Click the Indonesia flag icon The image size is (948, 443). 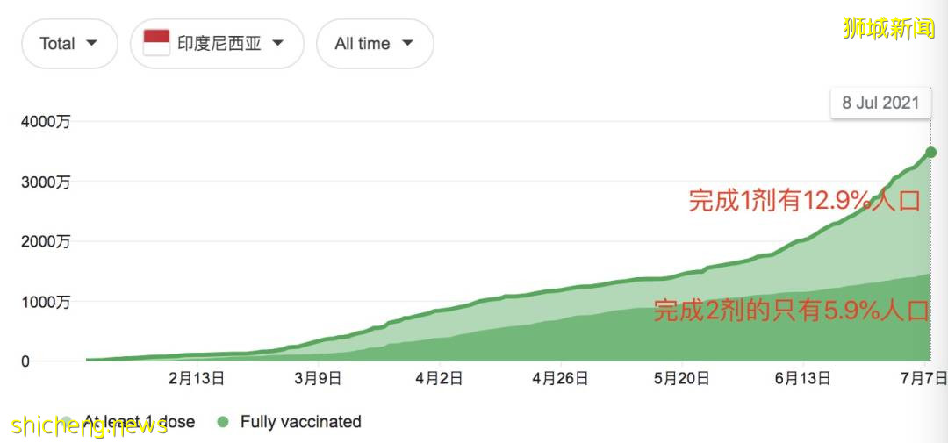(156, 43)
